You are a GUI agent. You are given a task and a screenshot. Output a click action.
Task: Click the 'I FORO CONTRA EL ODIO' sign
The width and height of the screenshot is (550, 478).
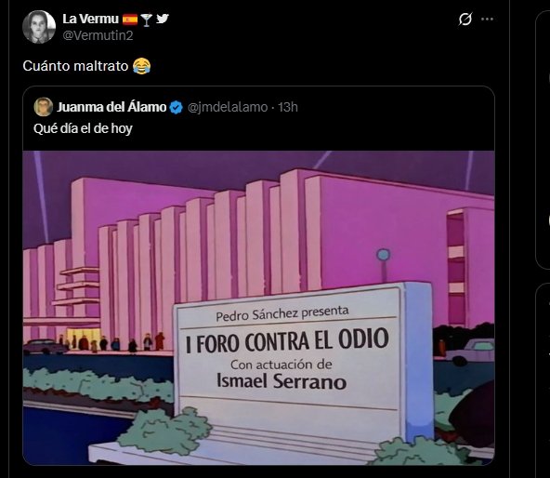pyautogui.click(x=287, y=340)
